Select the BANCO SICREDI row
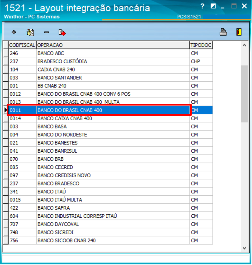 point(111,232)
